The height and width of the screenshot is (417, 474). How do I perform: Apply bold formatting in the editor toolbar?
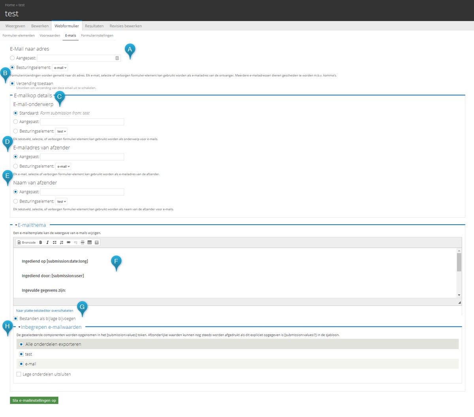[41, 243]
